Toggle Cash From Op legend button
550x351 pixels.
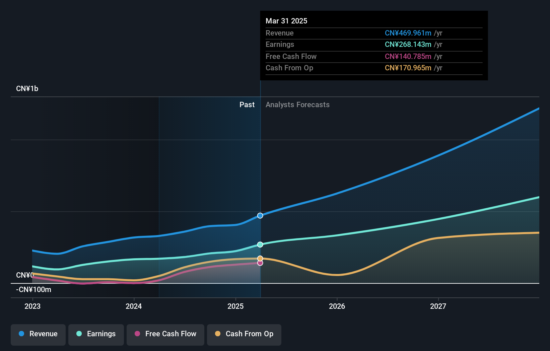pyautogui.click(x=244, y=334)
